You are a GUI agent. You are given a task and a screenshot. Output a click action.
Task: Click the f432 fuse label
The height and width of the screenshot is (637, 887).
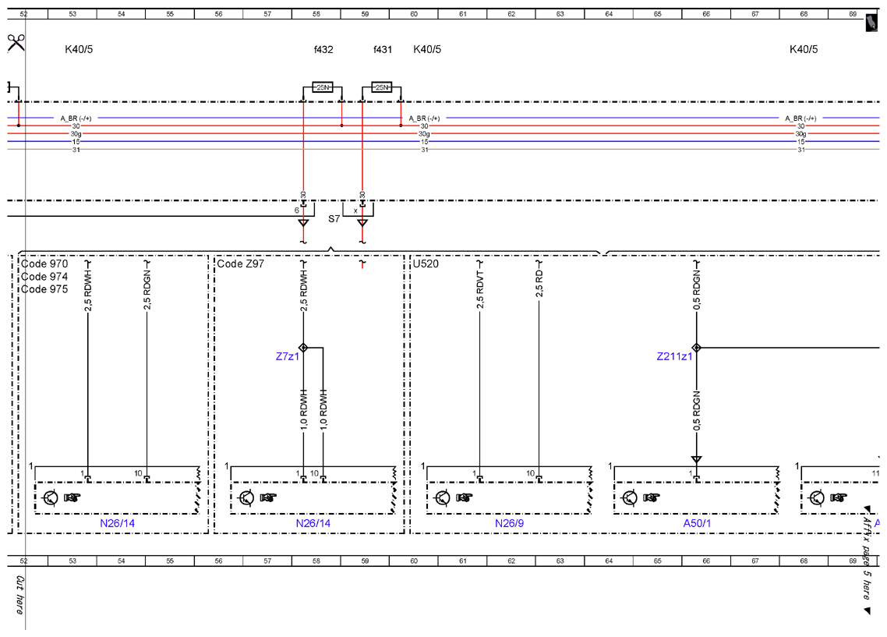coord(323,50)
